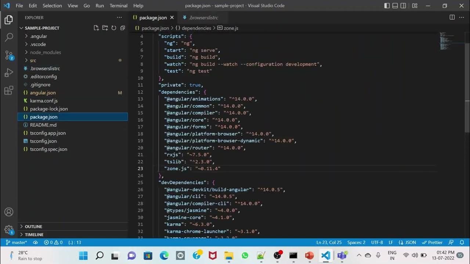Image resolution: width=470 pixels, height=264 pixels.
Task: Open package-lock.json in explorer
Action: 73,109
